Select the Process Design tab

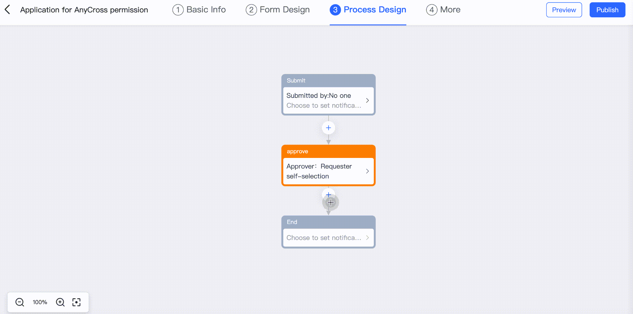tap(368, 10)
